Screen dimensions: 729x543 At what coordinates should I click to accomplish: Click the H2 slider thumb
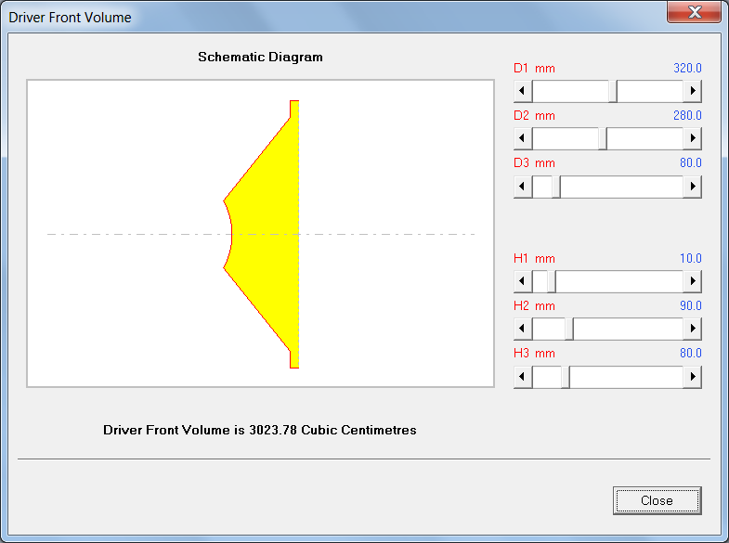569,329
